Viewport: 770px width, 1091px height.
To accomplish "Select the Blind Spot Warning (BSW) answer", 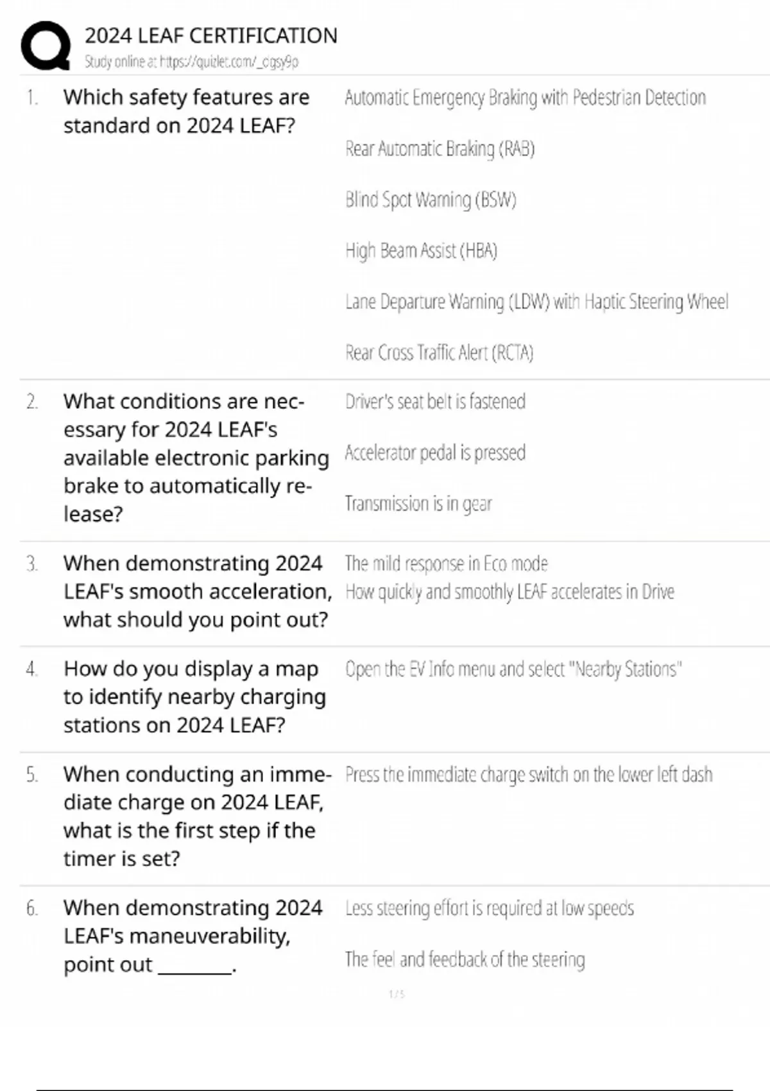I will coord(431,200).
